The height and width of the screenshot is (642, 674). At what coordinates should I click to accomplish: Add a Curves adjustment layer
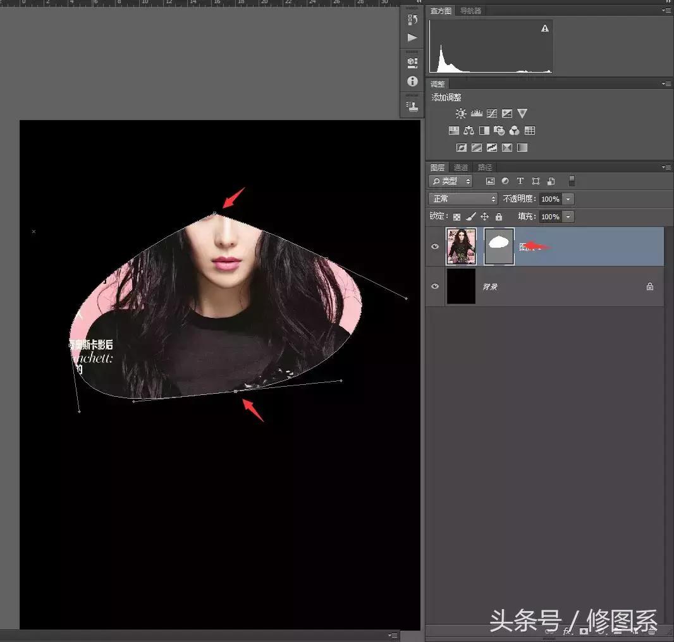[492, 113]
